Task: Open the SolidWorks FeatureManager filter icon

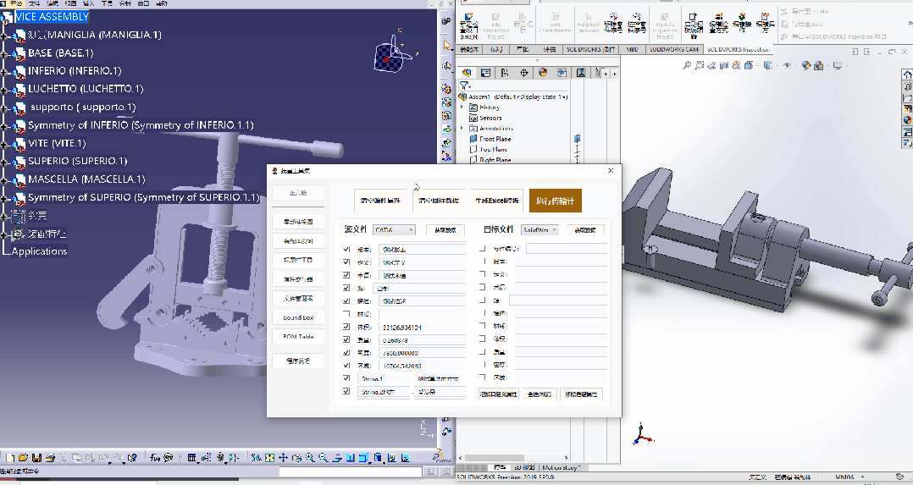Action: (465, 85)
